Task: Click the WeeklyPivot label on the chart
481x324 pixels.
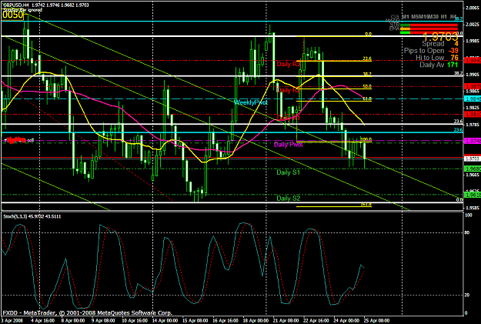Action: pos(251,102)
